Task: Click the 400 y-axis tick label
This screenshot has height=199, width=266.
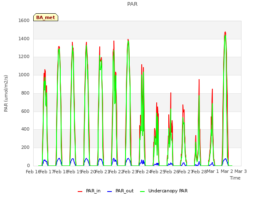Action: coord(25,129)
